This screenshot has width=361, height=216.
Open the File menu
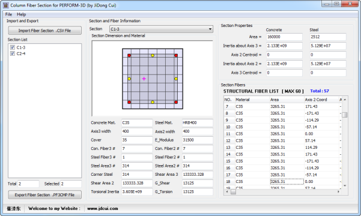(x=8, y=14)
